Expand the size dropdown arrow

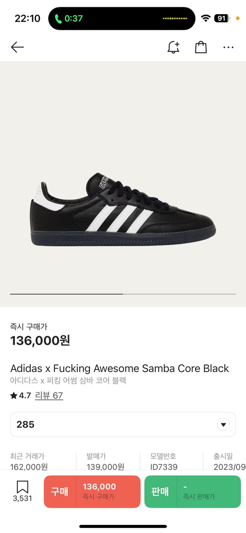(223, 424)
